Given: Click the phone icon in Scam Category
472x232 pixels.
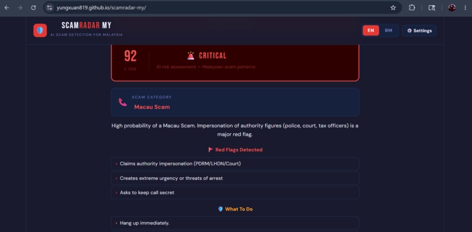Looking at the screenshot, I should 122,102.
